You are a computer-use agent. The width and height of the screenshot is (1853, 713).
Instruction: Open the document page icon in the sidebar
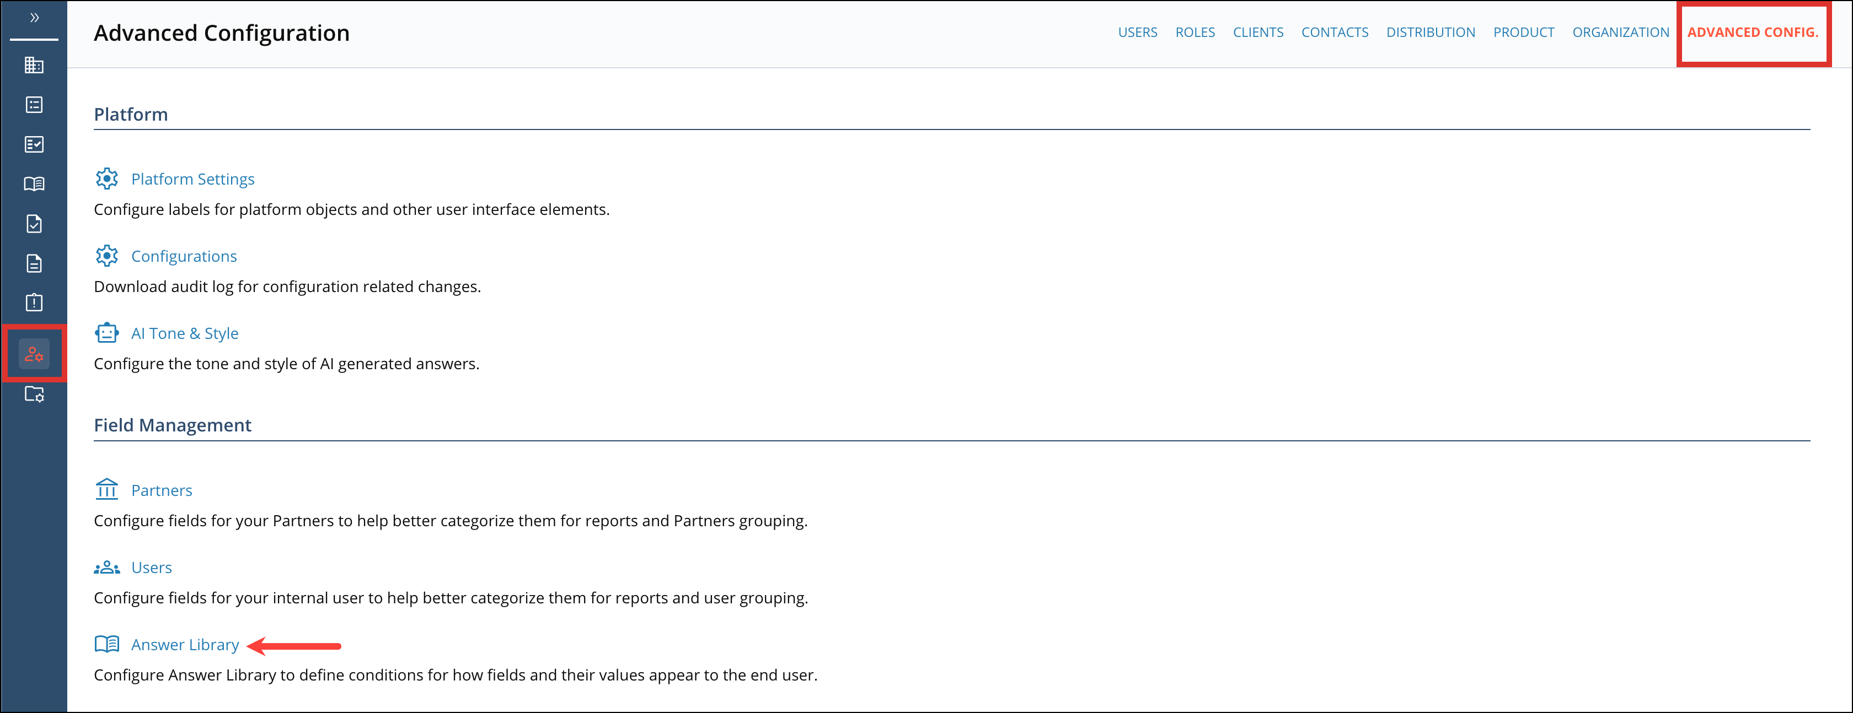tap(34, 263)
